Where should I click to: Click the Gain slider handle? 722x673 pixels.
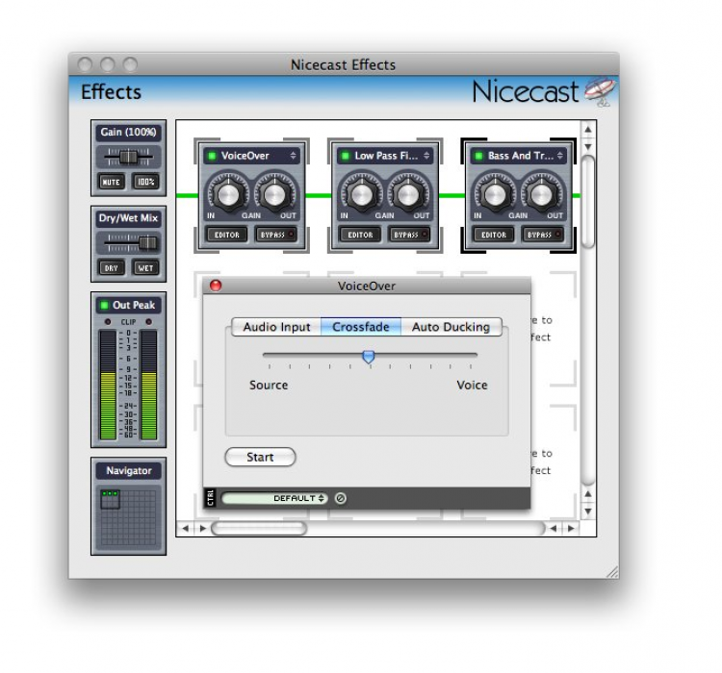click(128, 158)
